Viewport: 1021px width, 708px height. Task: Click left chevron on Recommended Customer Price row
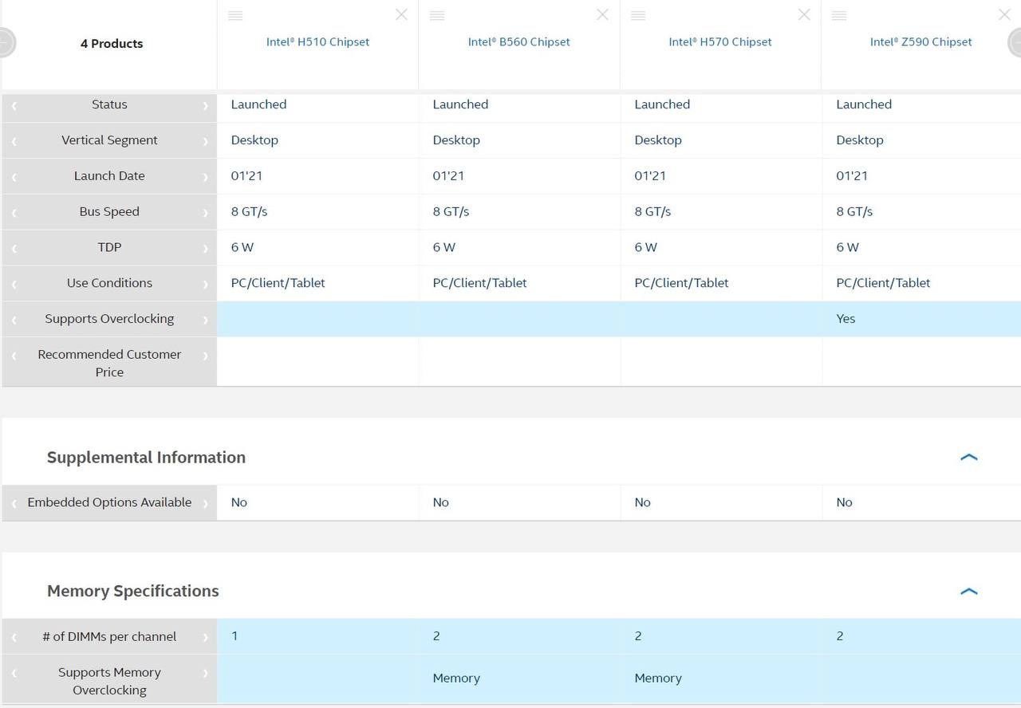coord(14,356)
